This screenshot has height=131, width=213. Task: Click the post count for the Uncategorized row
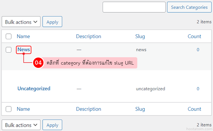198,89
